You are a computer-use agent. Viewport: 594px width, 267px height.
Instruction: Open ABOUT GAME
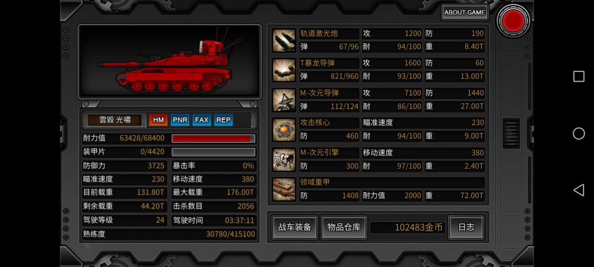pos(465,13)
